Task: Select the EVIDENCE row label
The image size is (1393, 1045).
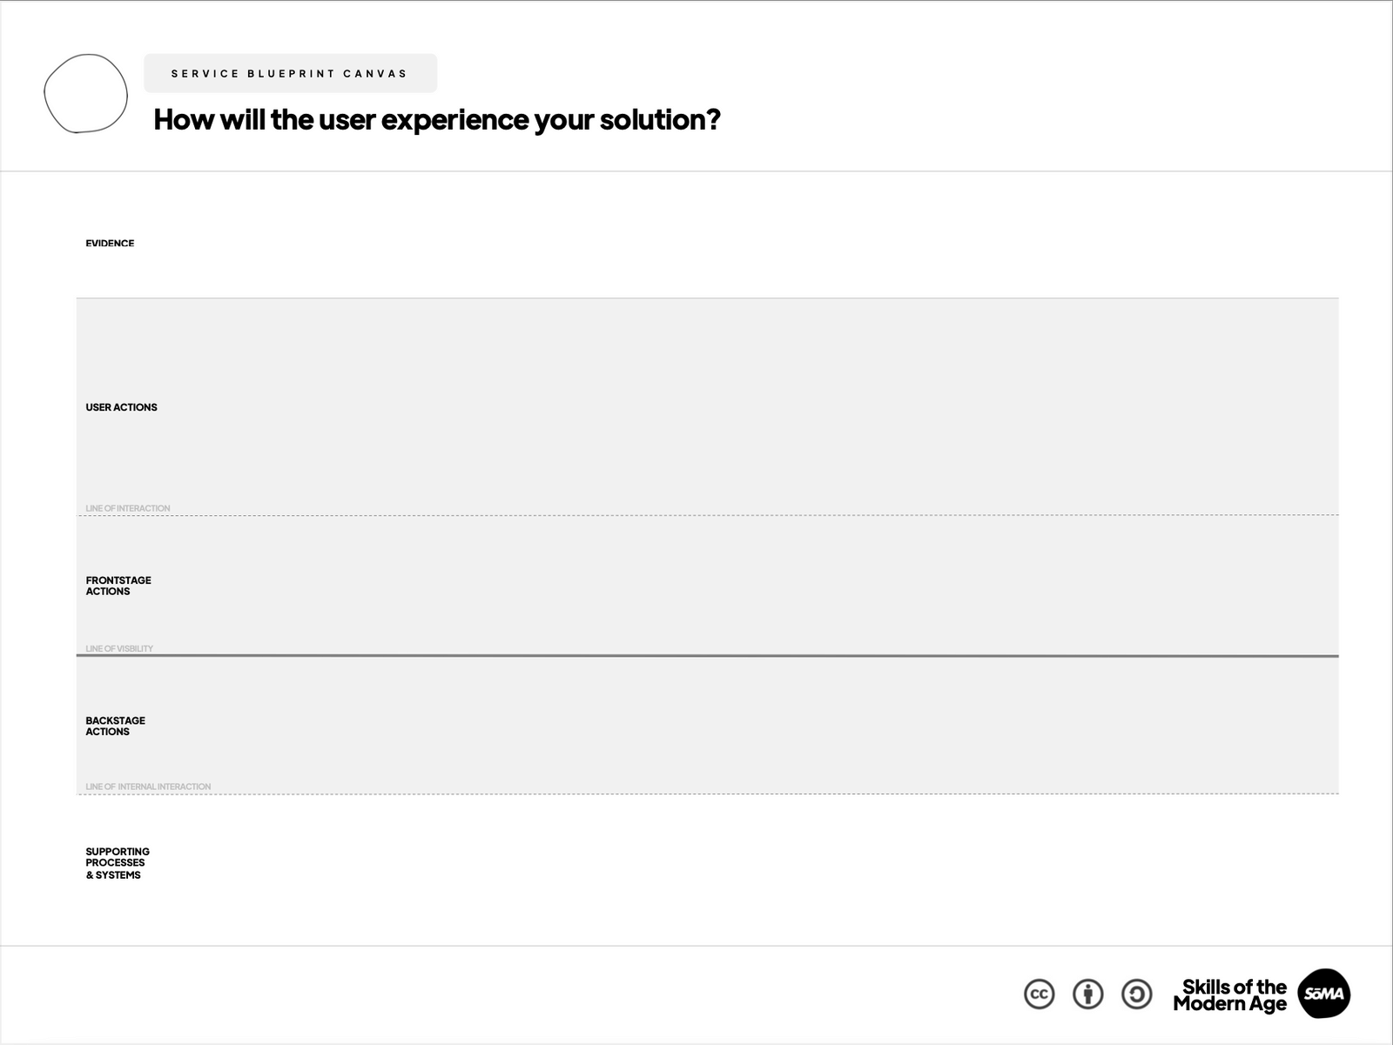Action: click(x=110, y=244)
